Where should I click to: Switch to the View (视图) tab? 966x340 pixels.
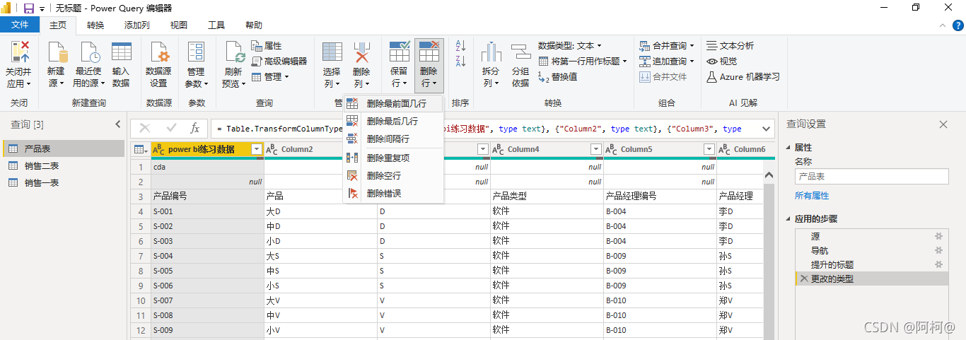(179, 25)
